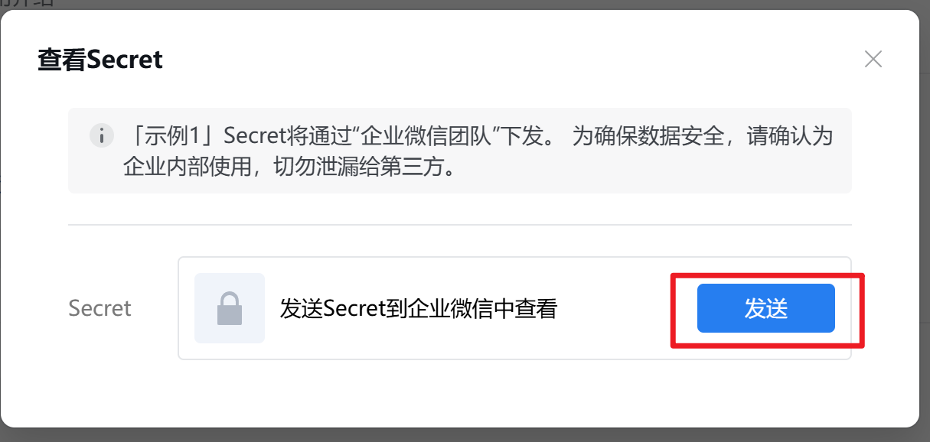This screenshot has height=442, width=930.
Task: Click the gray padlock icon
Action: pos(230,308)
